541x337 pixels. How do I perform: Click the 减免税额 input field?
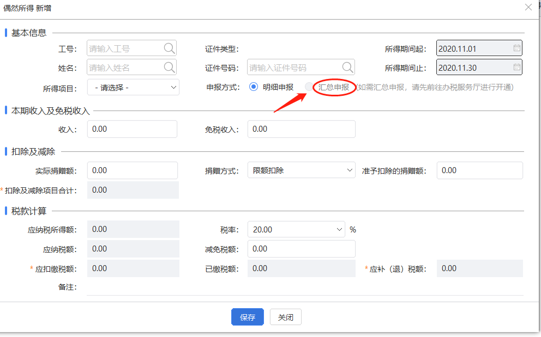(301, 249)
